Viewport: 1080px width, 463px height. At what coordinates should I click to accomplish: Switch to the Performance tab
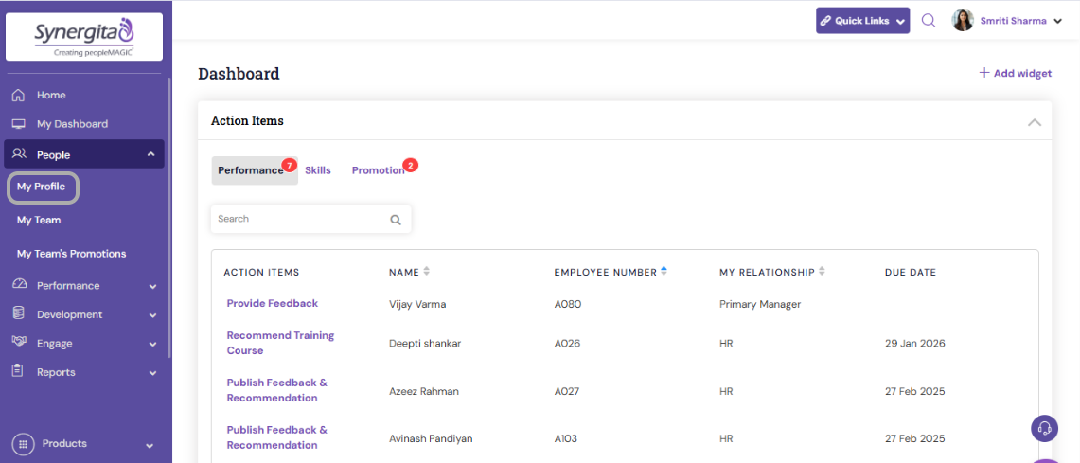255,170
